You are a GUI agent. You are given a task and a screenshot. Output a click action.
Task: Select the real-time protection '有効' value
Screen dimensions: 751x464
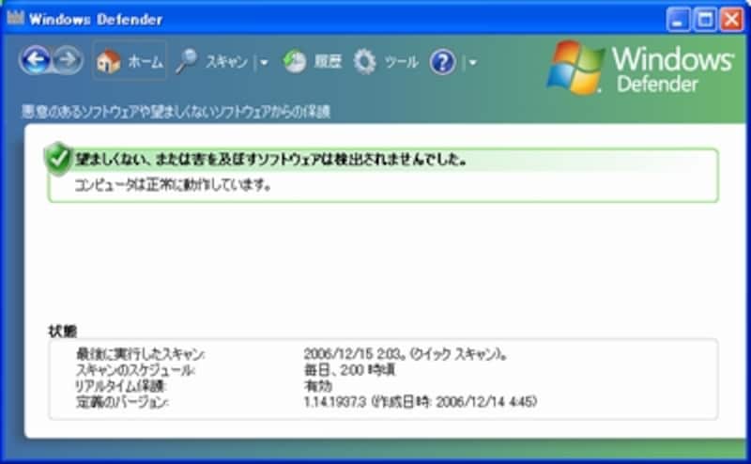pyautogui.click(x=318, y=385)
